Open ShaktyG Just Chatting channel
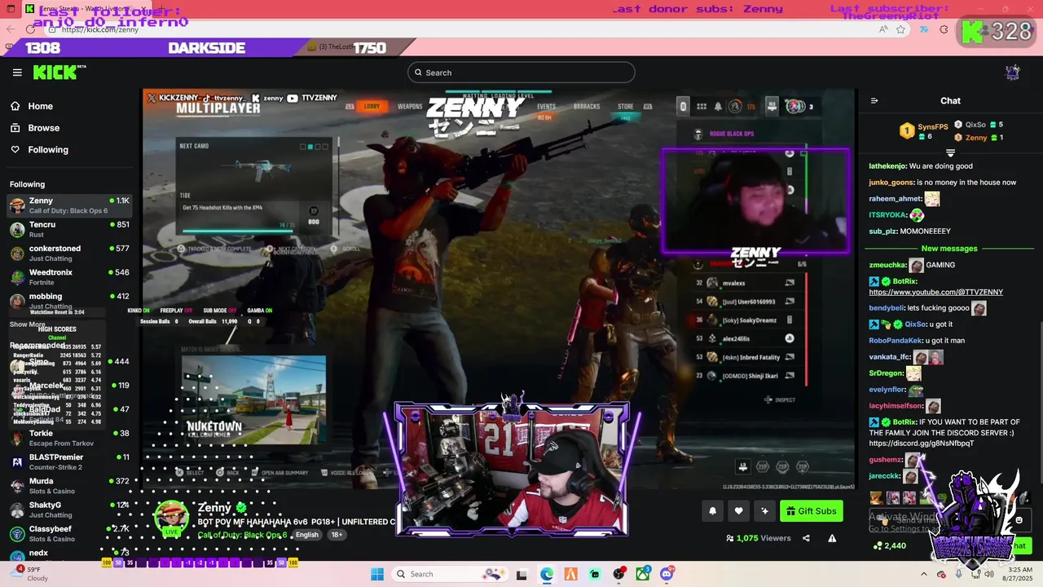This screenshot has height=587, width=1043. pos(69,510)
